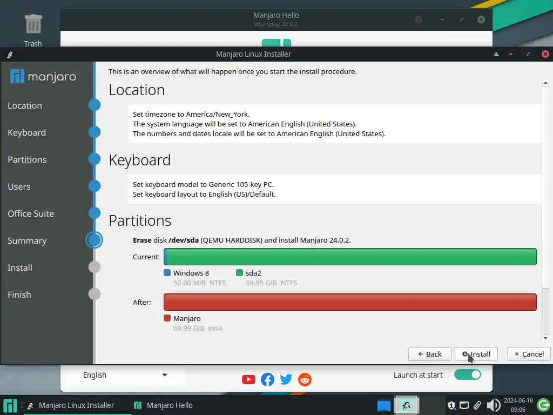Cancel the installation
The height and width of the screenshot is (415, 553).
pyautogui.click(x=529, y=354)
